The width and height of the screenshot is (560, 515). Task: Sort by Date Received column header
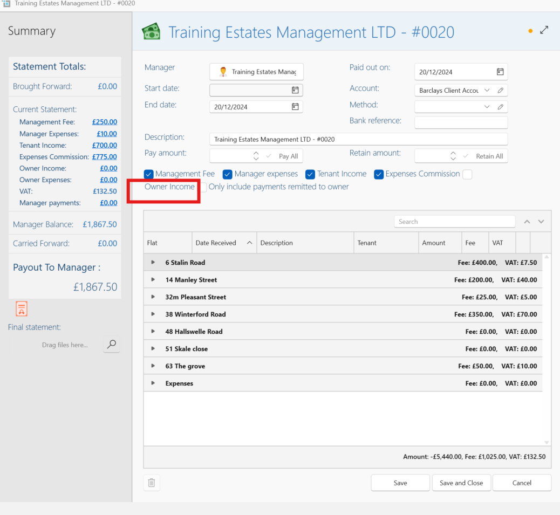click(x=224, y=243)
